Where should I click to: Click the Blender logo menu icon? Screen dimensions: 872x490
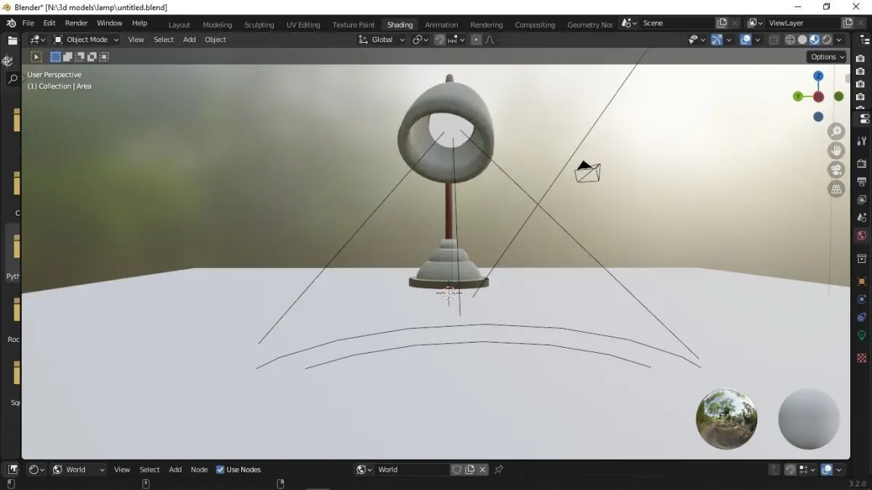click(x=11, y=23)
